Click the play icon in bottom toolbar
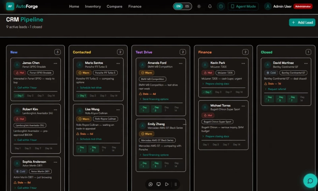The height and width of the screenshot is (191, 318). tap(167, 184)
